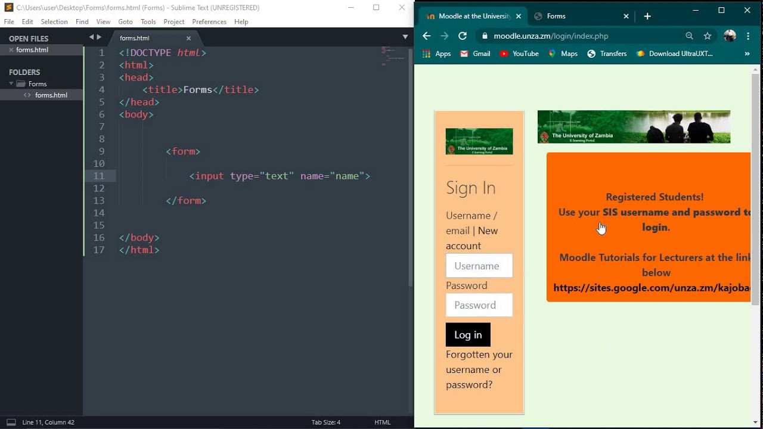Open the tab list dropdown arrow in Sublime
The width and height of the screenshot is (763, 429).
(405, 37)
